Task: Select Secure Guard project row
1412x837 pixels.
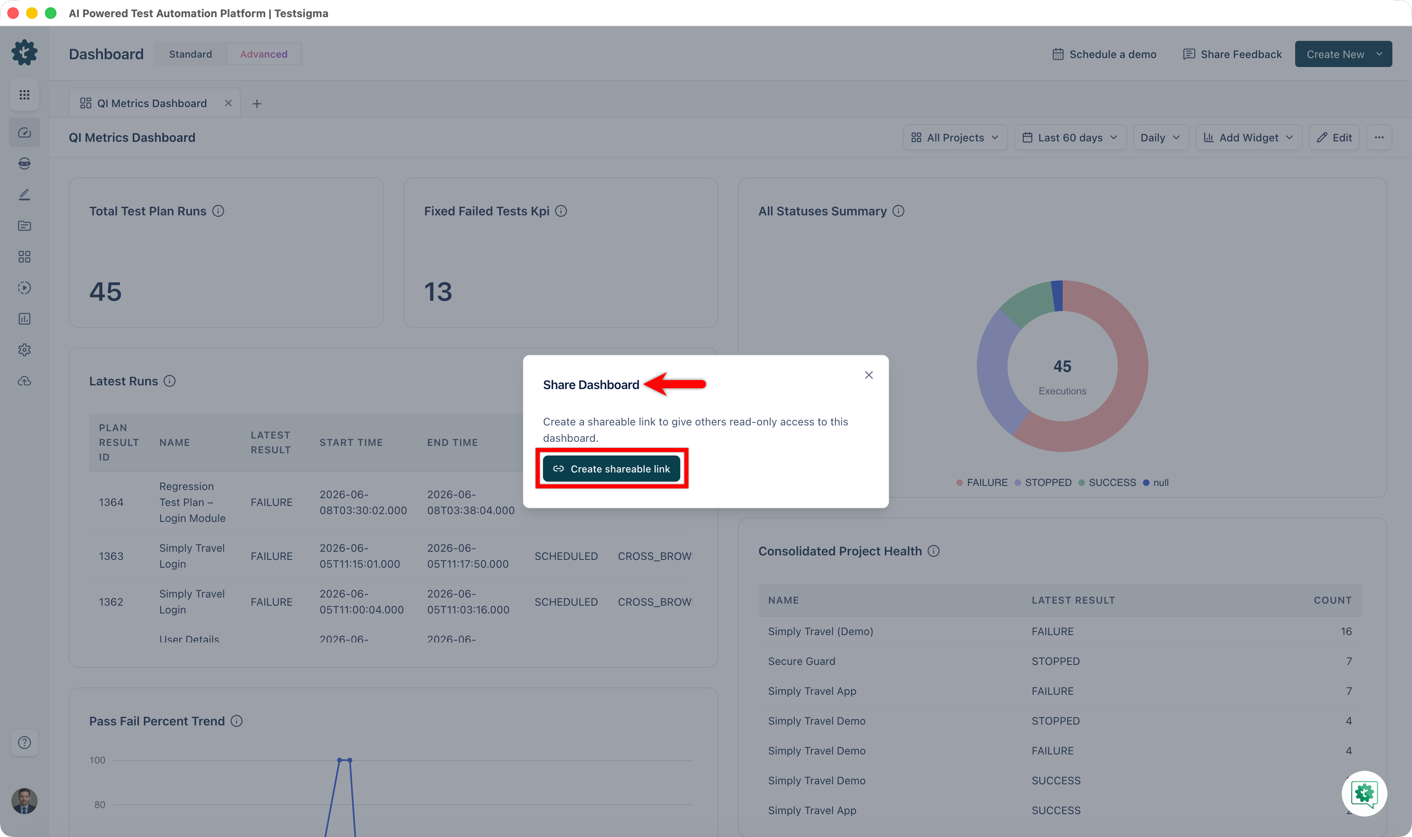Action: point(1060,661)
